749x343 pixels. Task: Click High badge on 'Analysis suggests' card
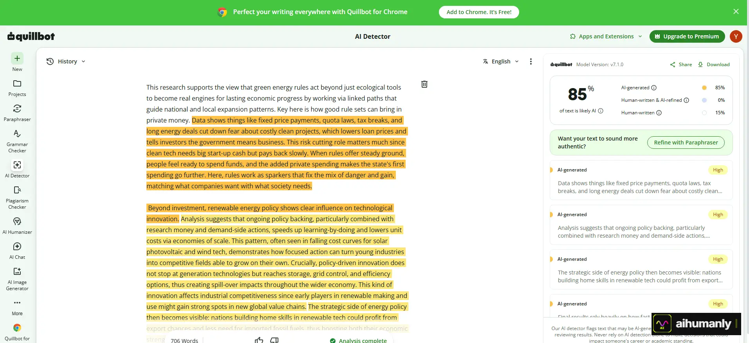pyautogui.click(x=718, y=215)
